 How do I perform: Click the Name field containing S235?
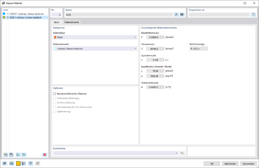119,15
